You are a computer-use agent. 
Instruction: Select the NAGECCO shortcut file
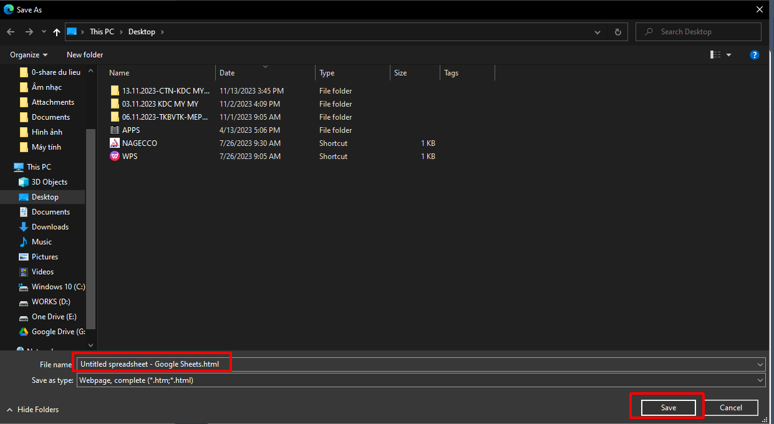point(139,143)
